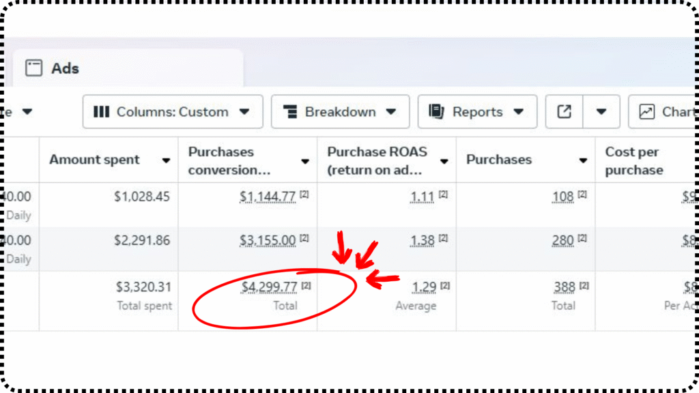Click the $1,144.77 purchases conversion value
This screenshot has width=699, height=393.
(268, 197)
